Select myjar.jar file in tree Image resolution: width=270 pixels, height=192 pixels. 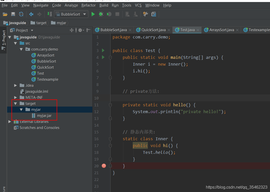pyautogui.click(x=42, y=116)
